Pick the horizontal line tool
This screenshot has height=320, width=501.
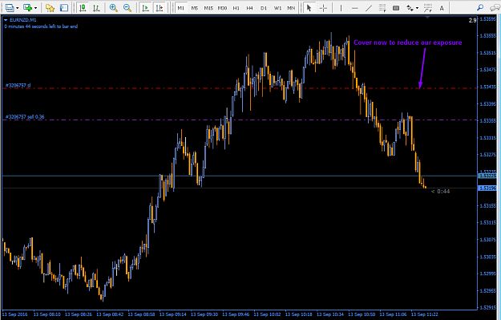tap(354, 8)
